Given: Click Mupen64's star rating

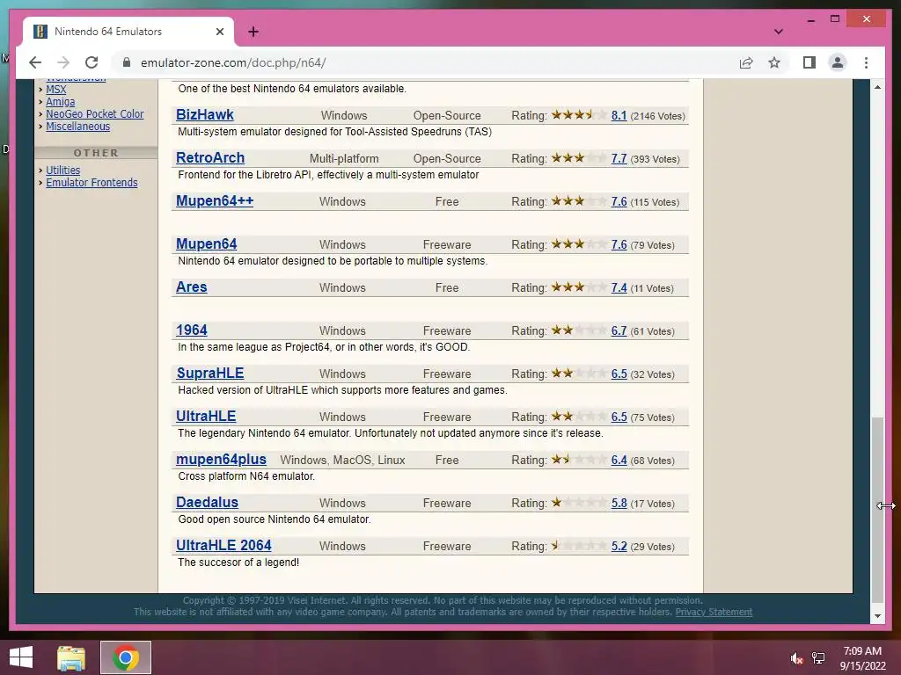Looking at the screenshot, I should 579,244.
